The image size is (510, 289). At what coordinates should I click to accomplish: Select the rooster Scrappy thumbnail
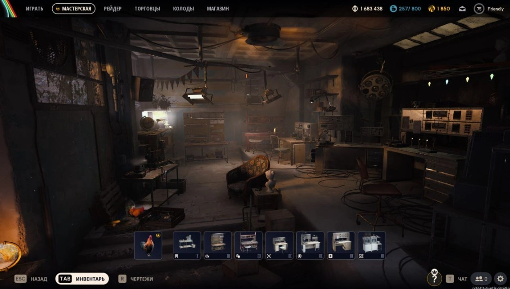[148, 245]
